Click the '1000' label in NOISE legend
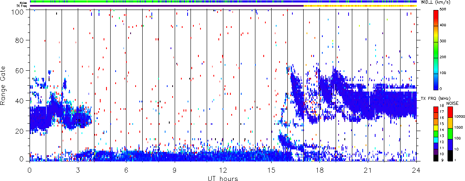This screenshot has height=181, width=465. (458, 127)
